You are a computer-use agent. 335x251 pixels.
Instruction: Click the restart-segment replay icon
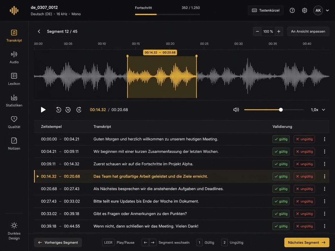tap(58, 110)
